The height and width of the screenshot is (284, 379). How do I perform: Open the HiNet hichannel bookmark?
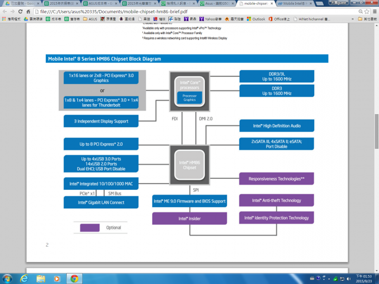[x=312, y=19]
